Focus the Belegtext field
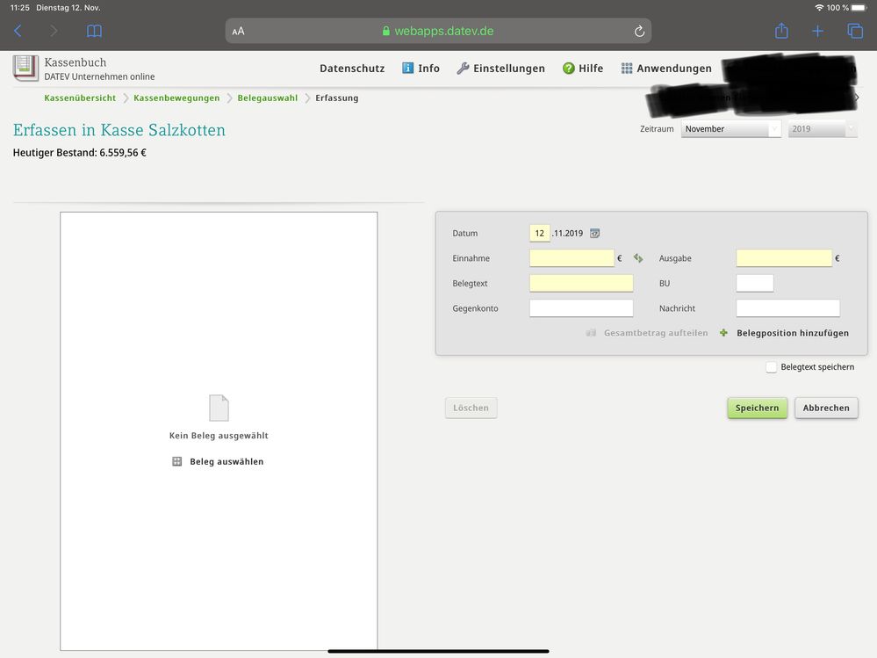Image resolution: width=877 pixels, height=658 pixels. 581,283
